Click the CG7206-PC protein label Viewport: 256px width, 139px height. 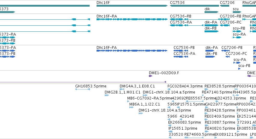[236, 54]
